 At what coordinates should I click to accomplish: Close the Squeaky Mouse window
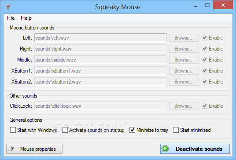223,5
